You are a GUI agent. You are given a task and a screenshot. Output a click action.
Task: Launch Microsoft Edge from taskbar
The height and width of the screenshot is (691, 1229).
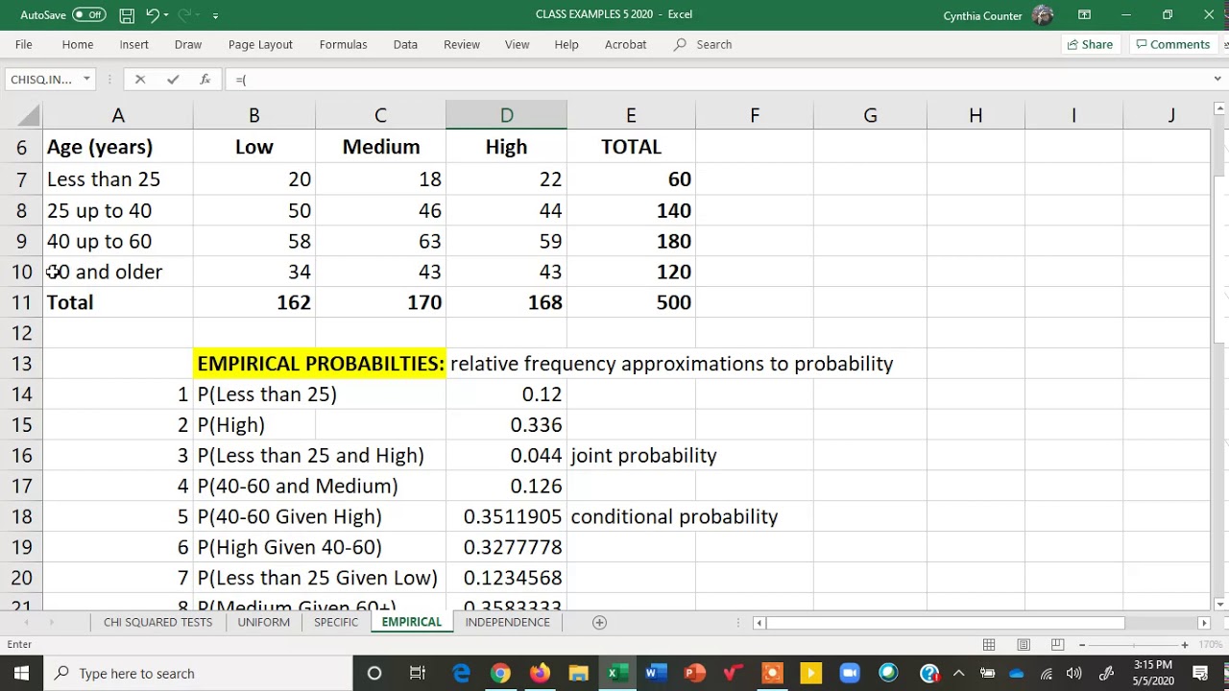click(461, 673)
